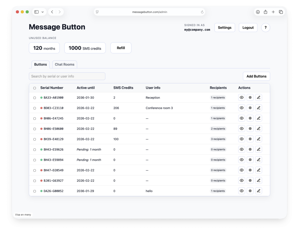The width and height of the screenshot is (299, 234).
Task: Open the help question mark button
Action: pyautogui.click(x=265, y=28)
